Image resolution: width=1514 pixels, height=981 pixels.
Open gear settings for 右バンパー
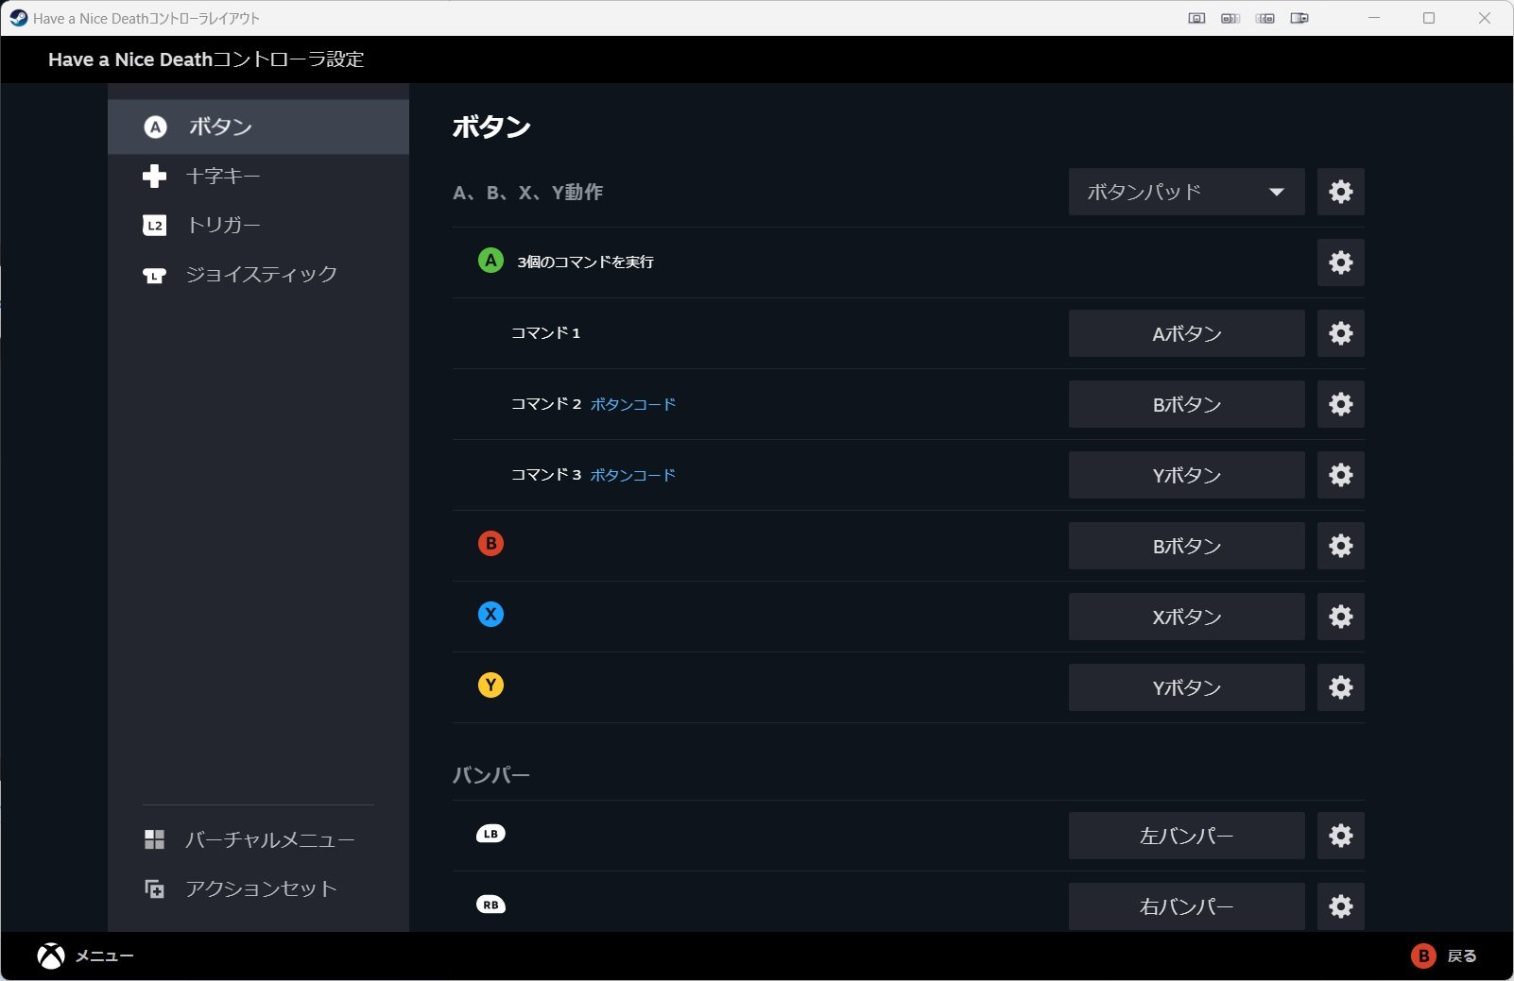[x=1340, y=906]
